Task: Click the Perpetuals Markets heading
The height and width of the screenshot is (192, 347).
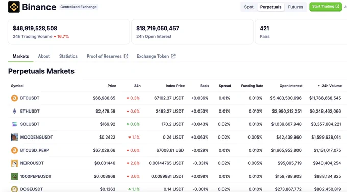Action: click(x=41, y=71)
